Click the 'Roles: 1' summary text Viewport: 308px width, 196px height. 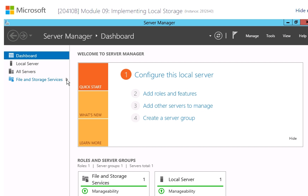click(x=84, y=166)
